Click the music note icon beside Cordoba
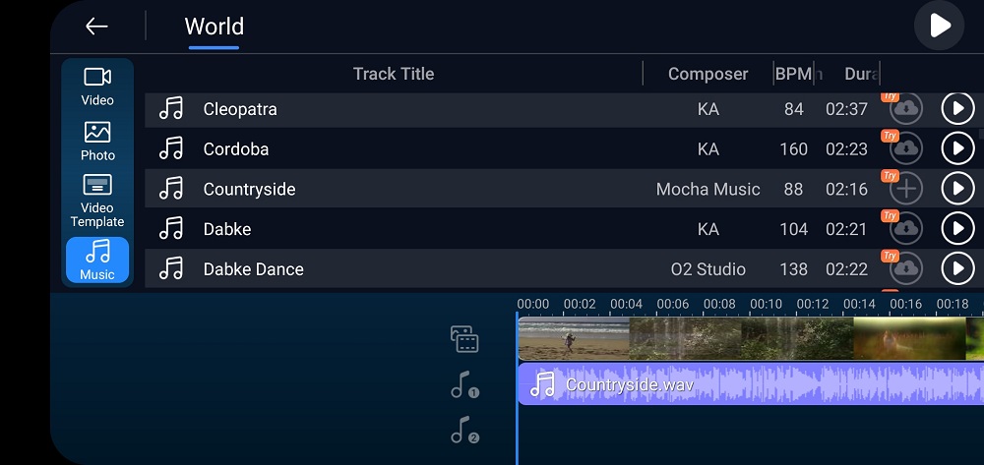 click(170, 148)
